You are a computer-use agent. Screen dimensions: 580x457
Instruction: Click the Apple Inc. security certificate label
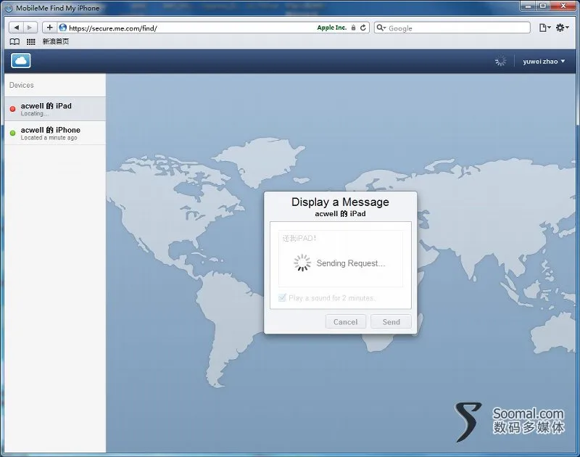coord(331,28)
